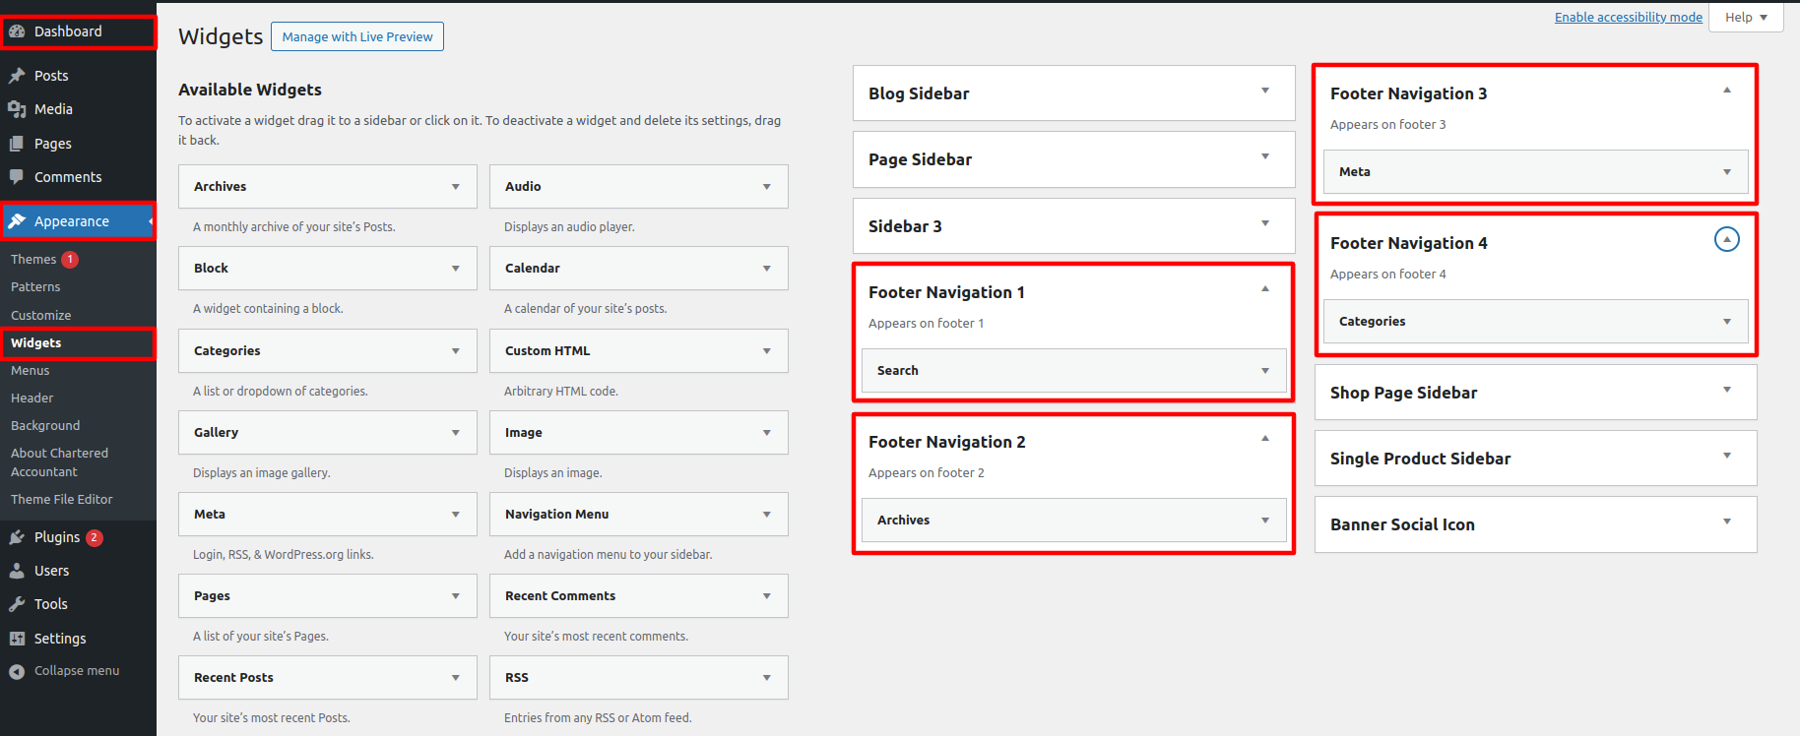Open the Themes submenu item
This screenshot has height=736, width=1800.
[33, 260]
